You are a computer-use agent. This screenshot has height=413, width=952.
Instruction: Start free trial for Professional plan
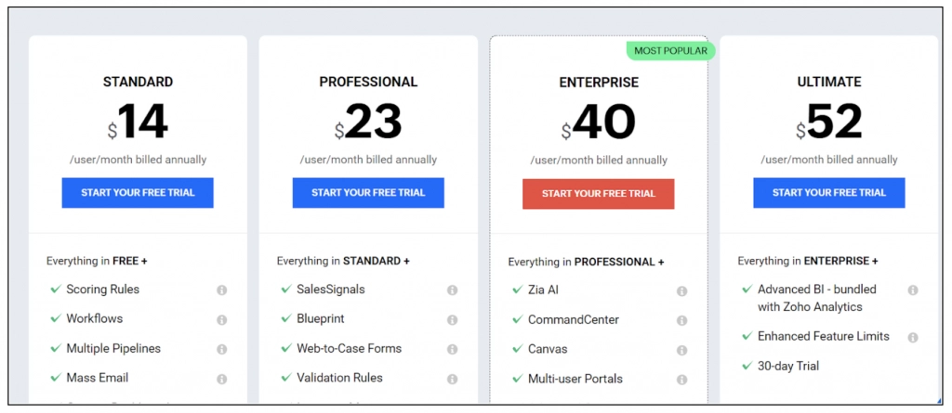pos(368,193)
